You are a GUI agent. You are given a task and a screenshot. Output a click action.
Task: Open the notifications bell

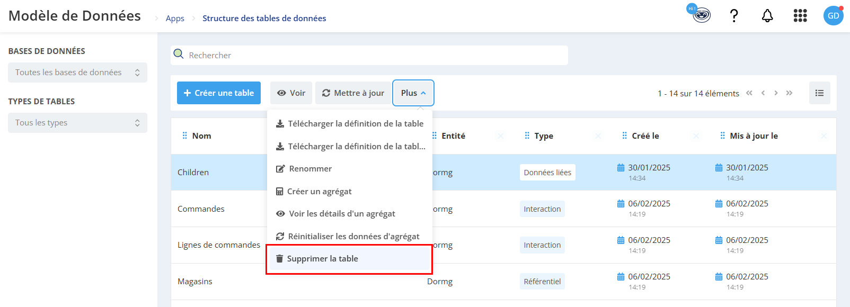coord(767,16)
